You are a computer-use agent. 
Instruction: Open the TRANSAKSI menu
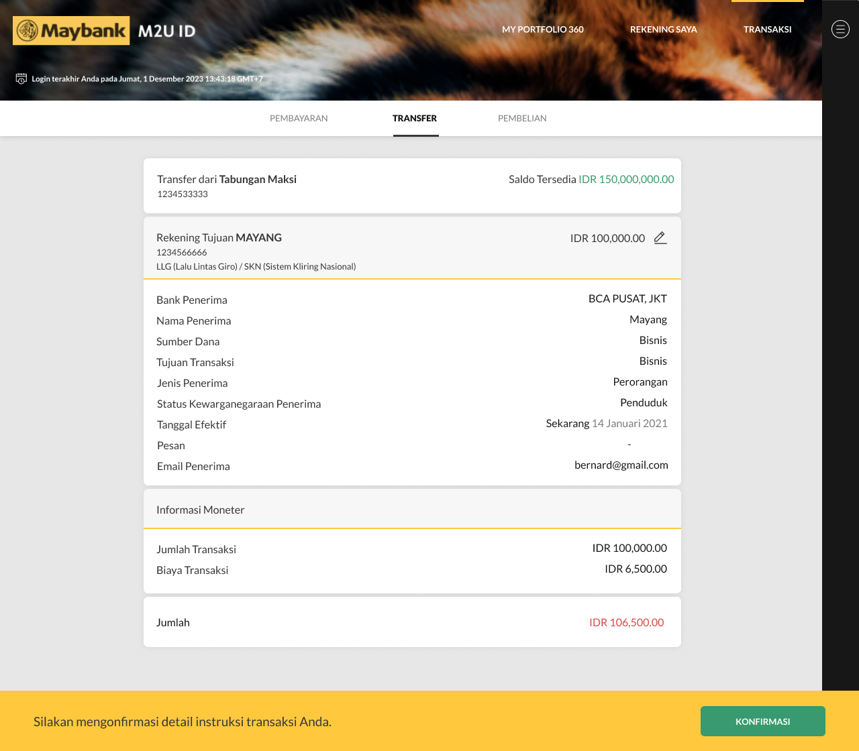767,29
